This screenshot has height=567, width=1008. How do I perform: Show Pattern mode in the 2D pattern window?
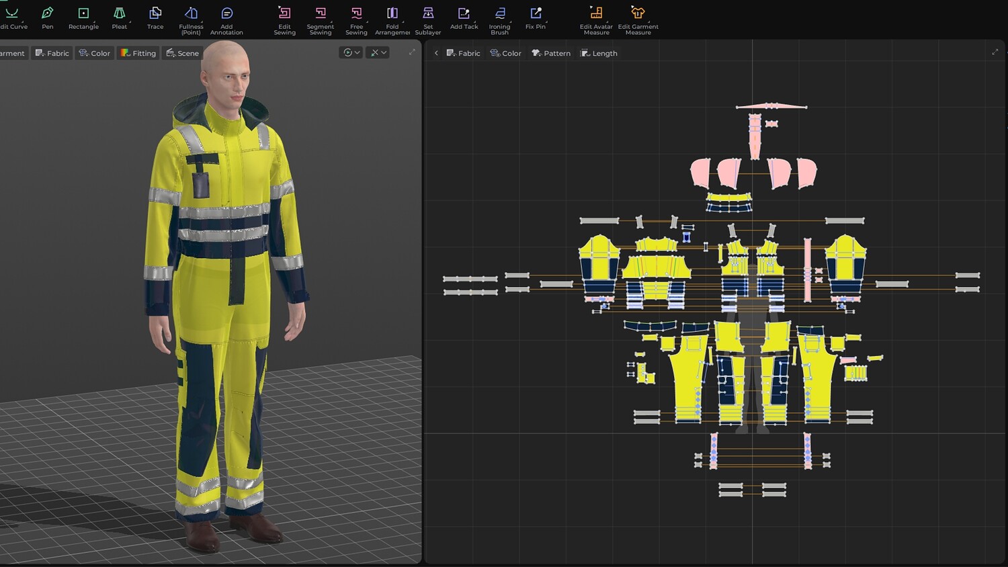pyautogui.click(x=551, y=53)
